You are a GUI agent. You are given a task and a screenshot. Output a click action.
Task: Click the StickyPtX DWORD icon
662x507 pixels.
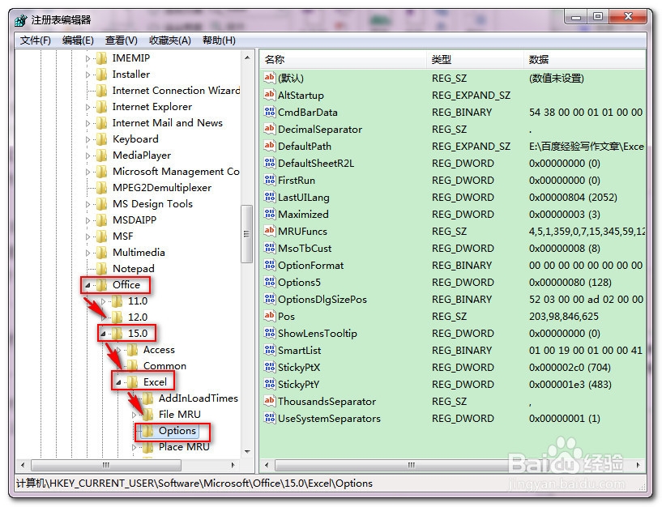coord(269,367)
